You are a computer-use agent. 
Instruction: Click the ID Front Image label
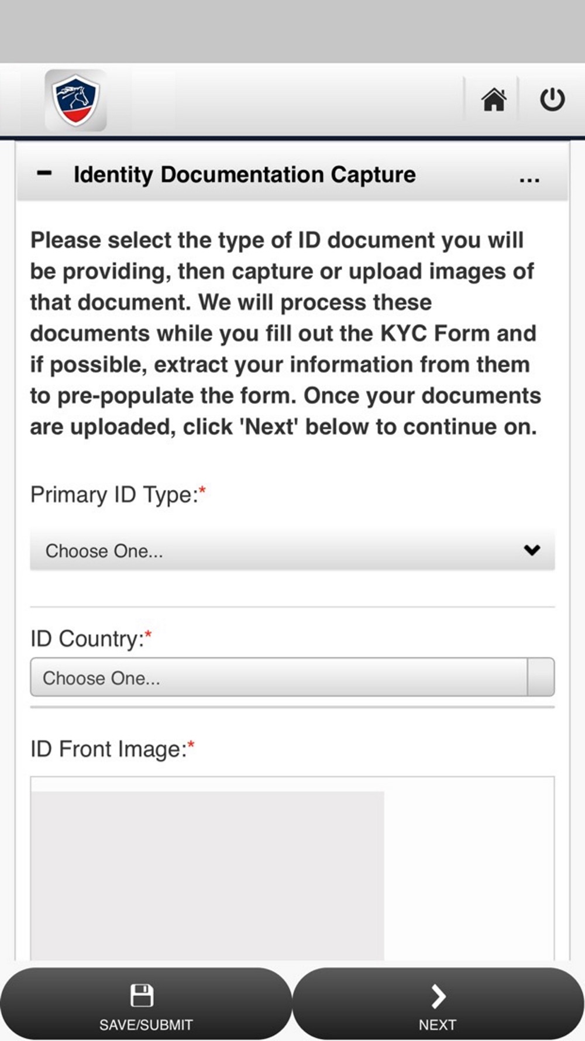(108, 749)
